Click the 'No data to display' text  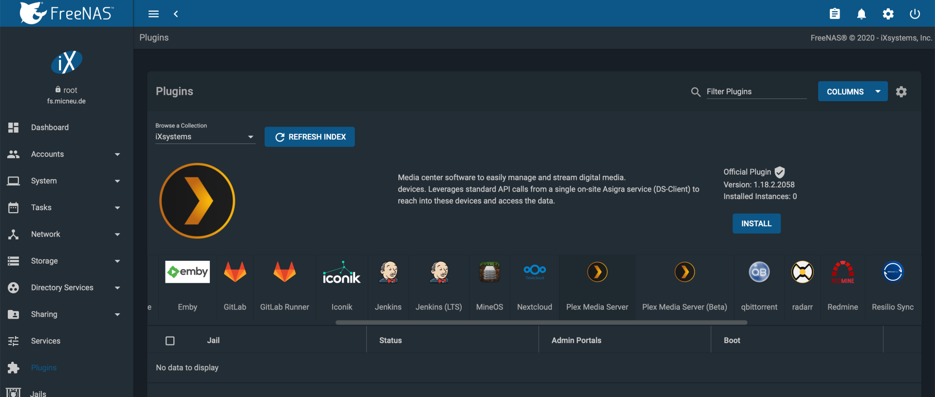187,368
